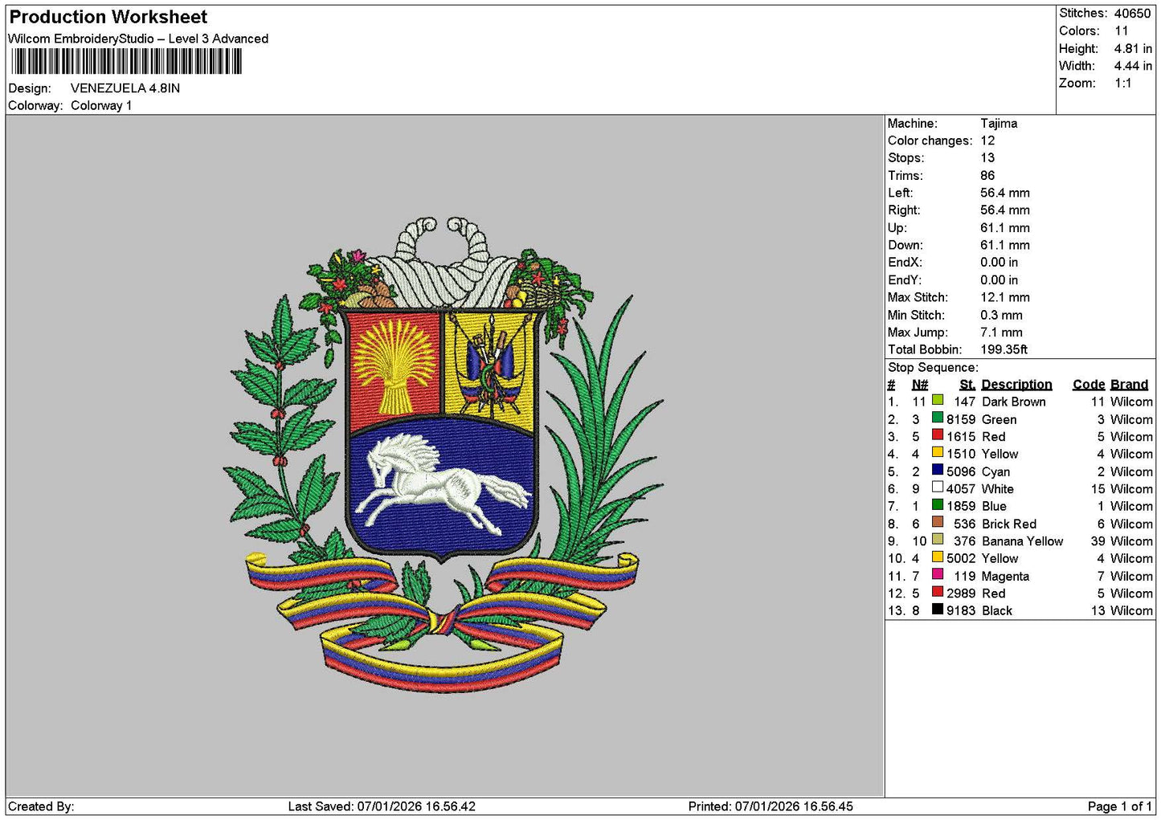
Task: Click the Yellow 5002 color swatch
Action: [938, 557]
